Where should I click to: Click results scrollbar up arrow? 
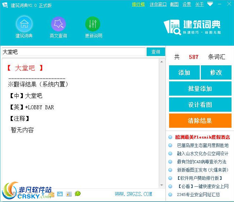162,62
